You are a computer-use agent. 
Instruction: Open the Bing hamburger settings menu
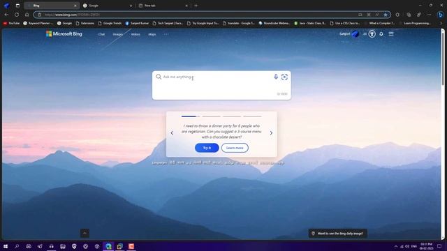pyautogui.click(x=391, y=34)
